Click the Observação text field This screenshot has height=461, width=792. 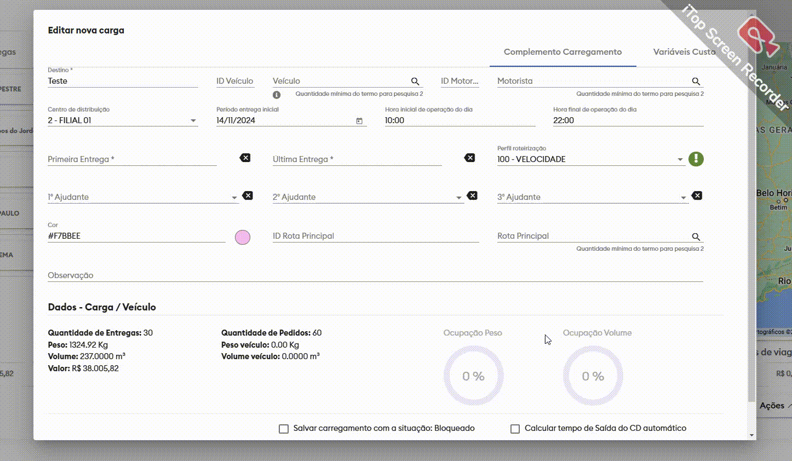(x=375, y=275)
